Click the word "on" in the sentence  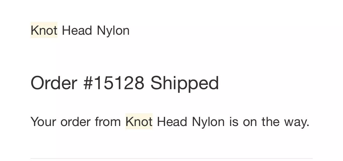click(x=250, y=122)
